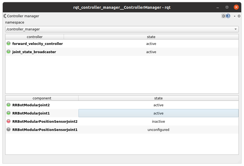Click green status light beside forward_velocity_controller

coord(8,43)
